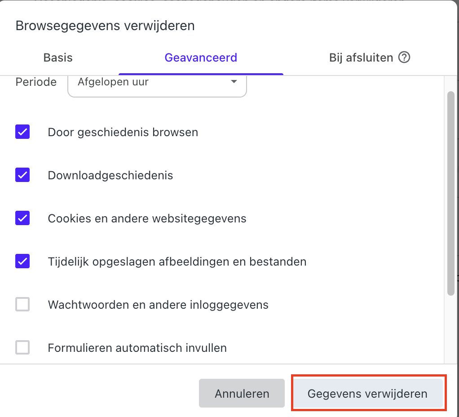Open the Afgelopen uur time range dropdown
Viewport: 459px width, 417px height.
point(157,82)
